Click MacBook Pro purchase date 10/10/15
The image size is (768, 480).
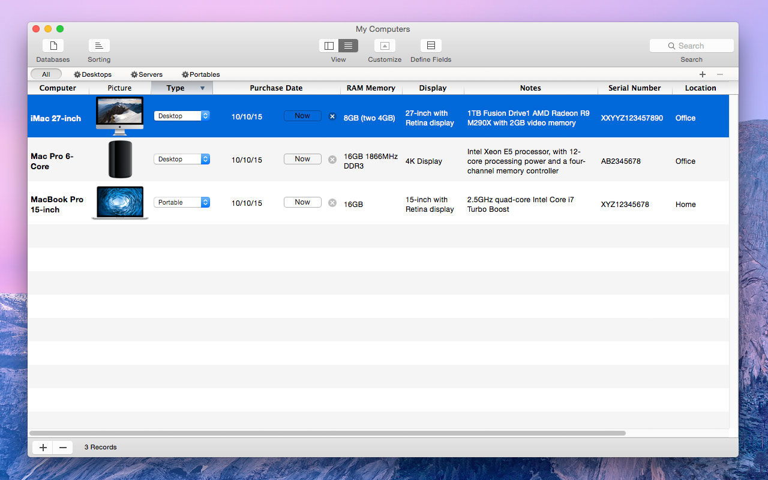click(x=247, y=203)
